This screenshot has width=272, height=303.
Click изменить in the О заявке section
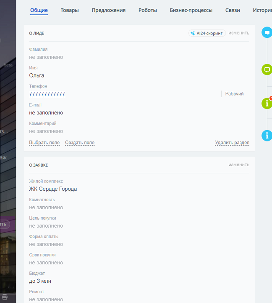239,165
